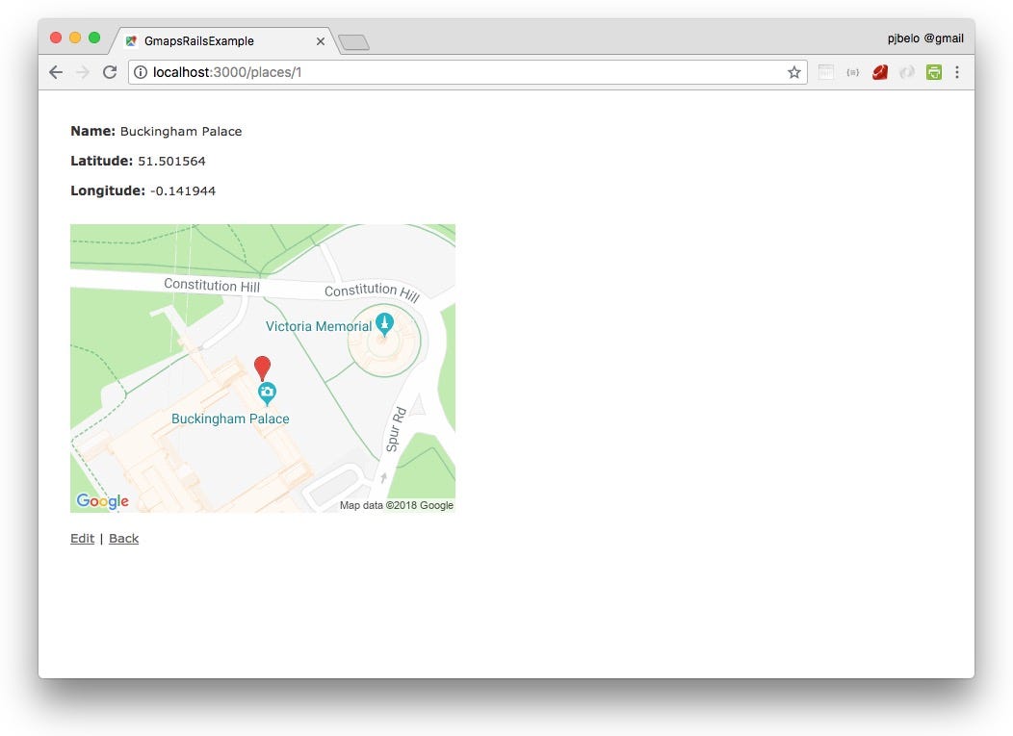The image size is (1013, 736).
Task: Click the browser forward arrow
Action: click(x=83, y=72)
